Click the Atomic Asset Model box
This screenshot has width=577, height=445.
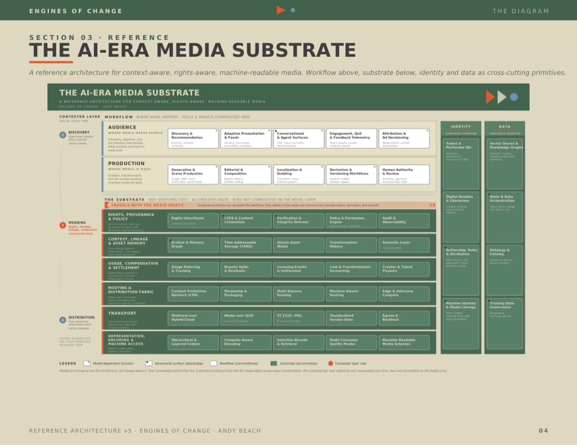coord(299,245)
